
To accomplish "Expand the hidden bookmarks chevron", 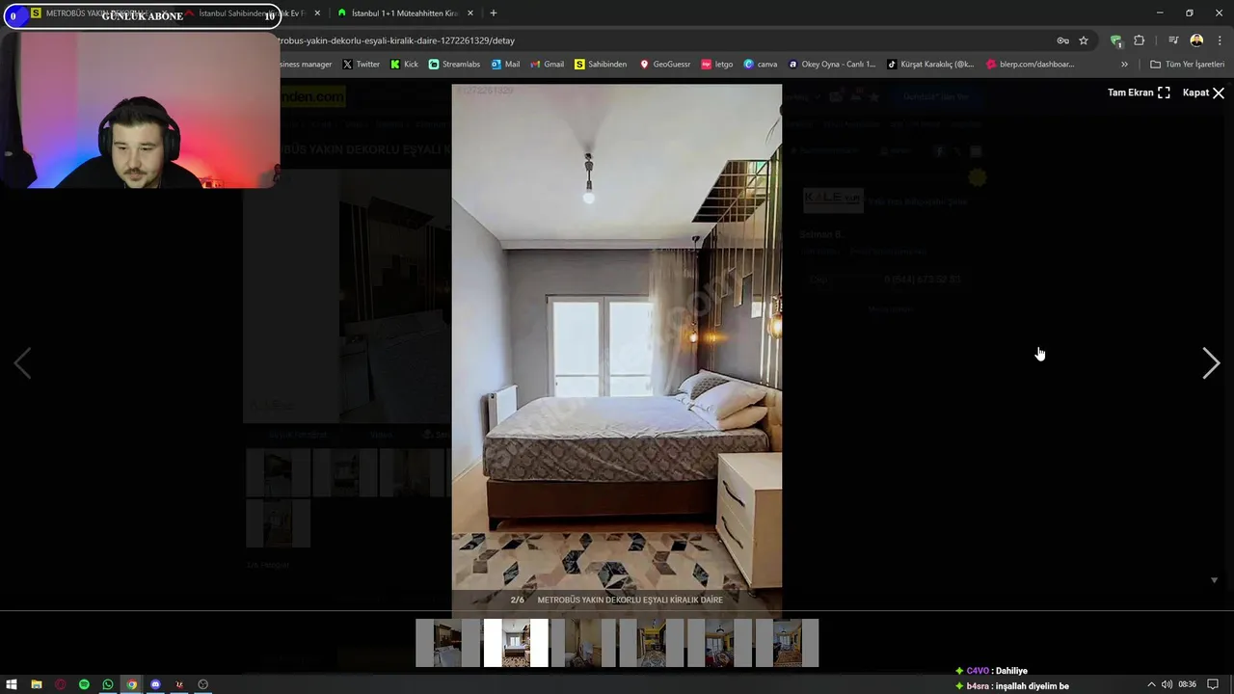I will point(1124,65).
